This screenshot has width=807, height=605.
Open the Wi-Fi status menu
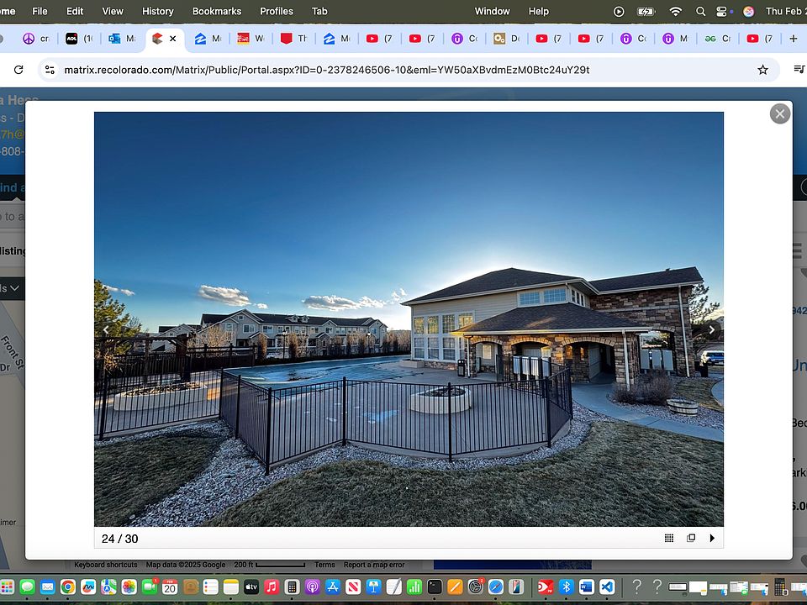pos(675,11)
